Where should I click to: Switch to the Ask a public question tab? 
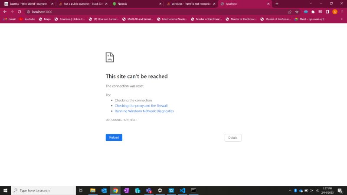83,4
